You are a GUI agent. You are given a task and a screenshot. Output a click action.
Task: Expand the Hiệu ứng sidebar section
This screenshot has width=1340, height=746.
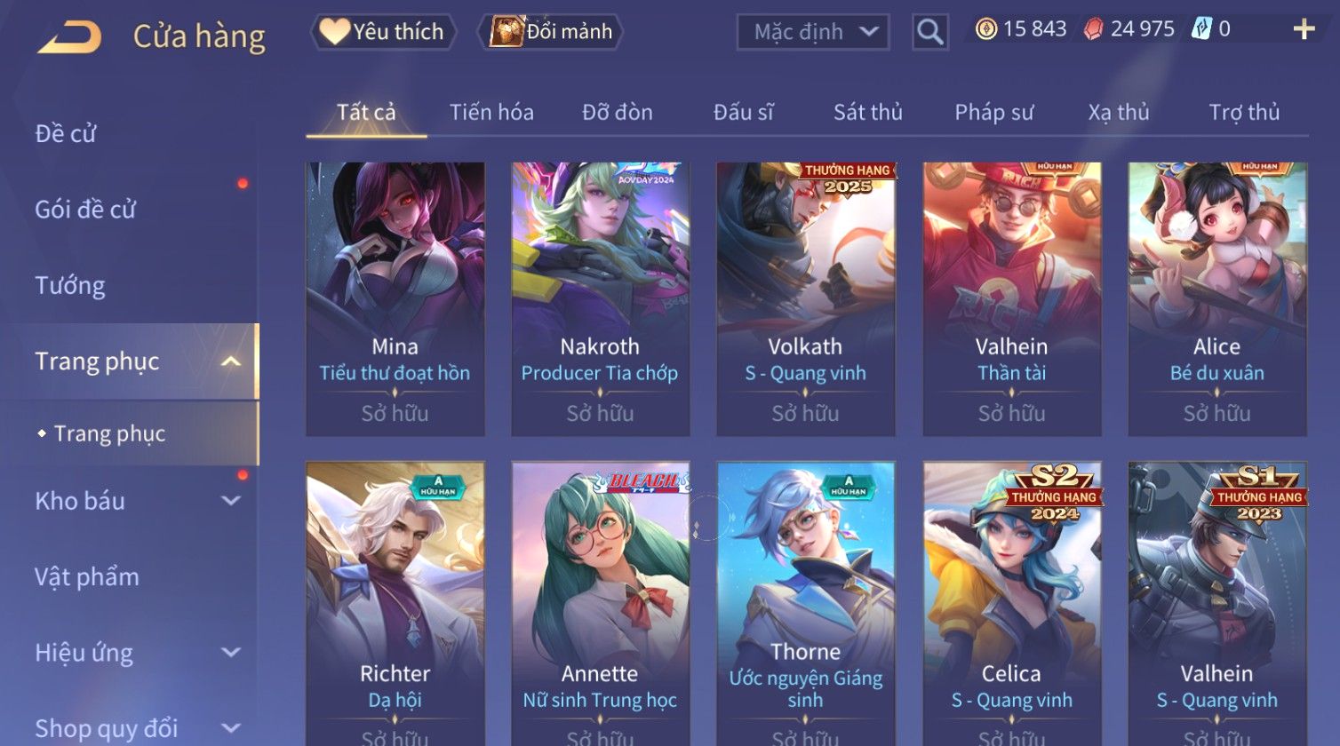pos(231,653)
